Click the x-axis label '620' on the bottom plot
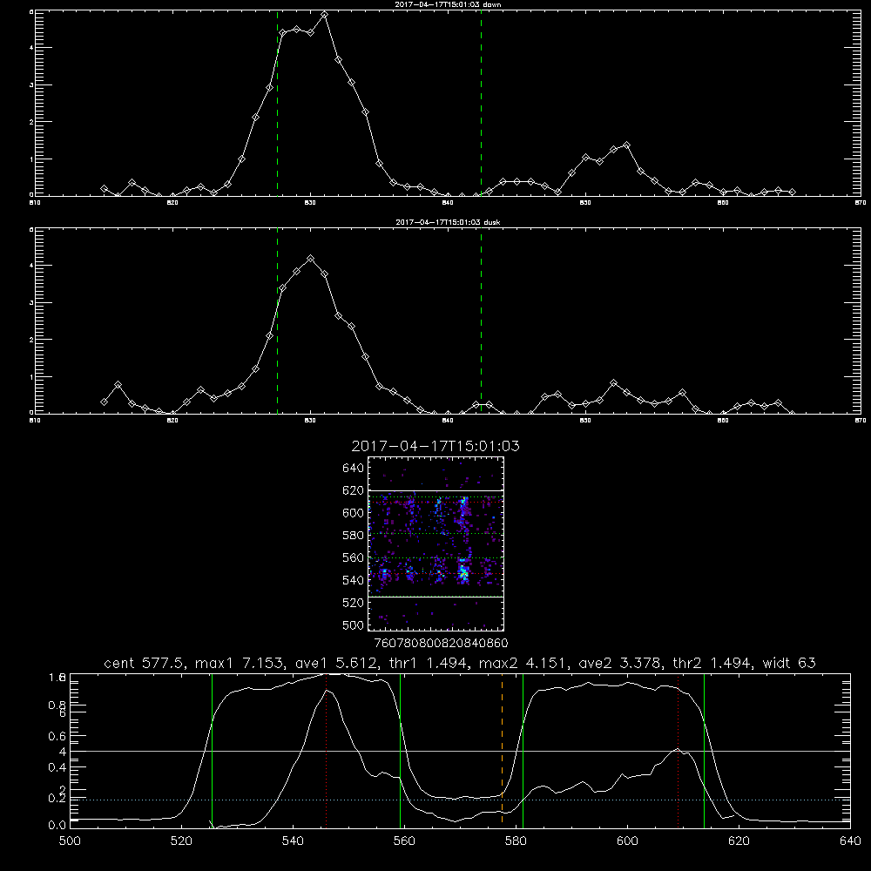Screen dimensions: 871x871 click(x=739, y=841)
